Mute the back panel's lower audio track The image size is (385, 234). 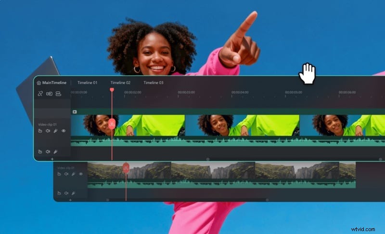66,193
